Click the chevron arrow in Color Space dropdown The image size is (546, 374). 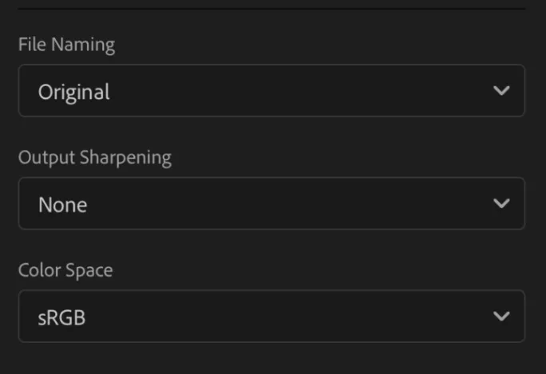501,317
